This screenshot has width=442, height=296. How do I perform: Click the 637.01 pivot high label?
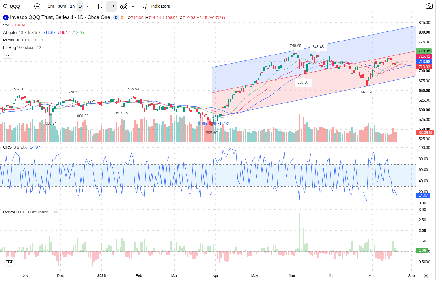(19, 89)
